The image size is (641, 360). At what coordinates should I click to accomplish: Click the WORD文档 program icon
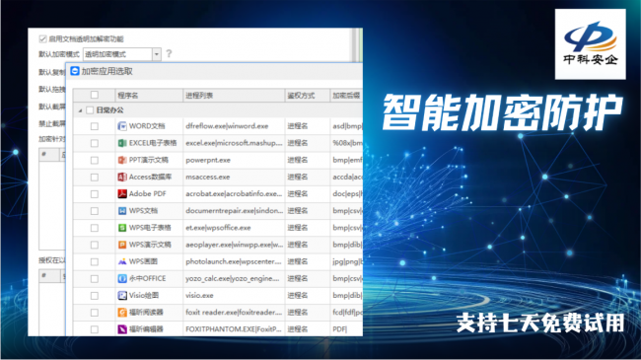coord(122,126)
